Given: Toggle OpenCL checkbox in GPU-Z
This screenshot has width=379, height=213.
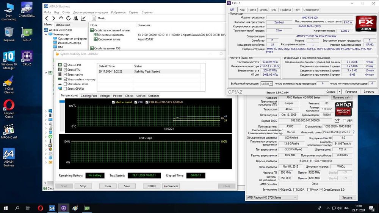Looking at the screenshot, I should (x=280, y=190).
